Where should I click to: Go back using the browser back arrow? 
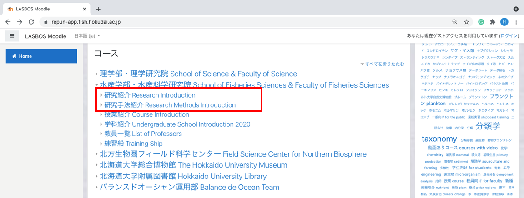8,22
